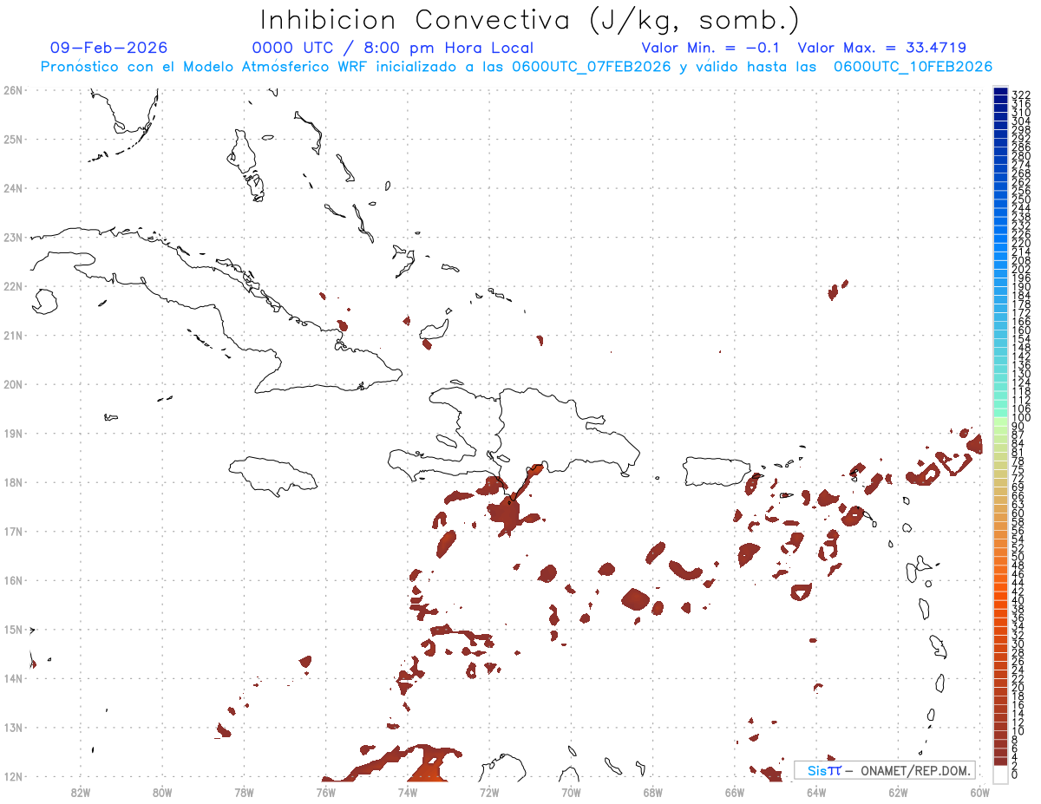Click the blue 250 legend swatch
Screen dimensions: 1041x804
[1001, 199]
